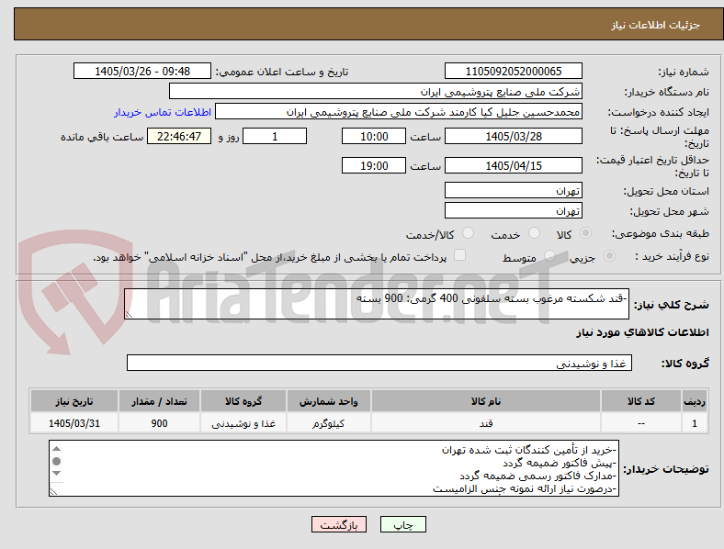Click the validity time field 19:00
The width and height of the screenshot is (724, 549).
pos(374,165)
